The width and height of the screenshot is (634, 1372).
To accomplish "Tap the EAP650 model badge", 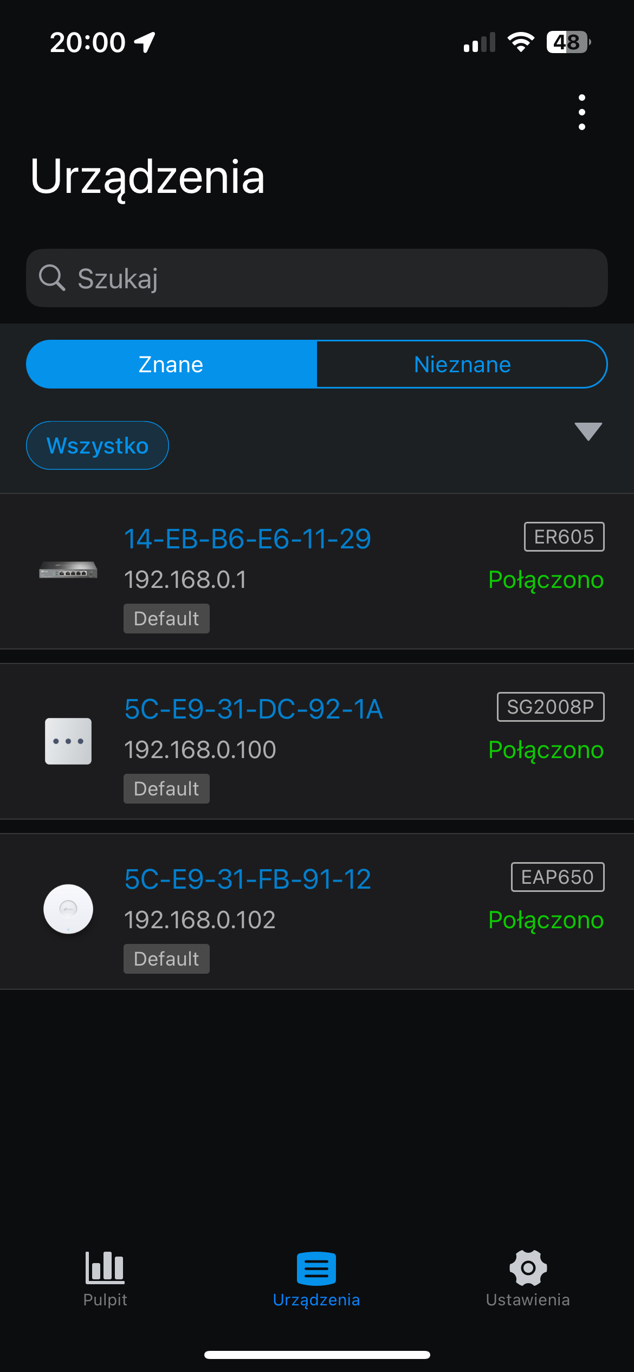I will tap(557, 877).
